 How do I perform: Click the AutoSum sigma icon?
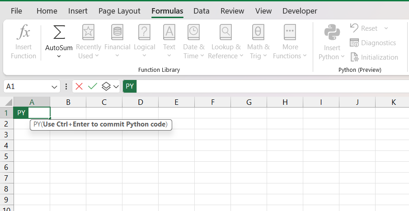point(59,33)
